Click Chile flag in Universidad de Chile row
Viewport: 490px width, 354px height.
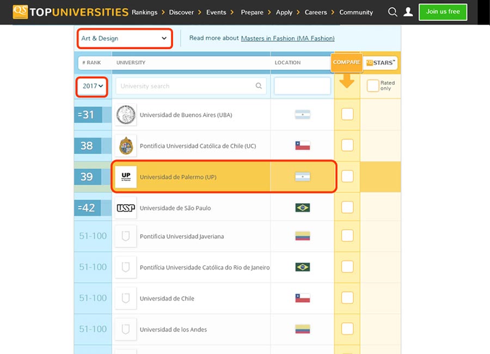pyautogui.click(x=303, y=298)
